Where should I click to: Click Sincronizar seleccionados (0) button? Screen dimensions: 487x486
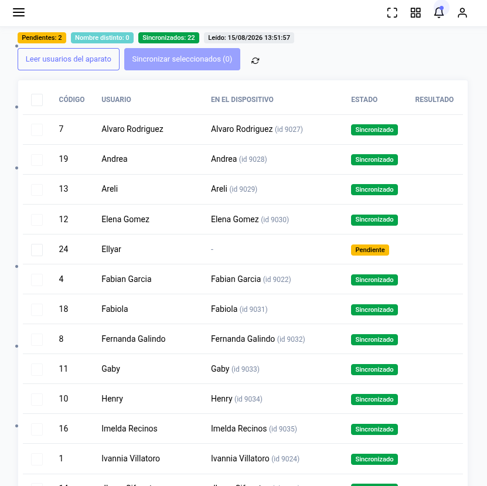point(182,59)
